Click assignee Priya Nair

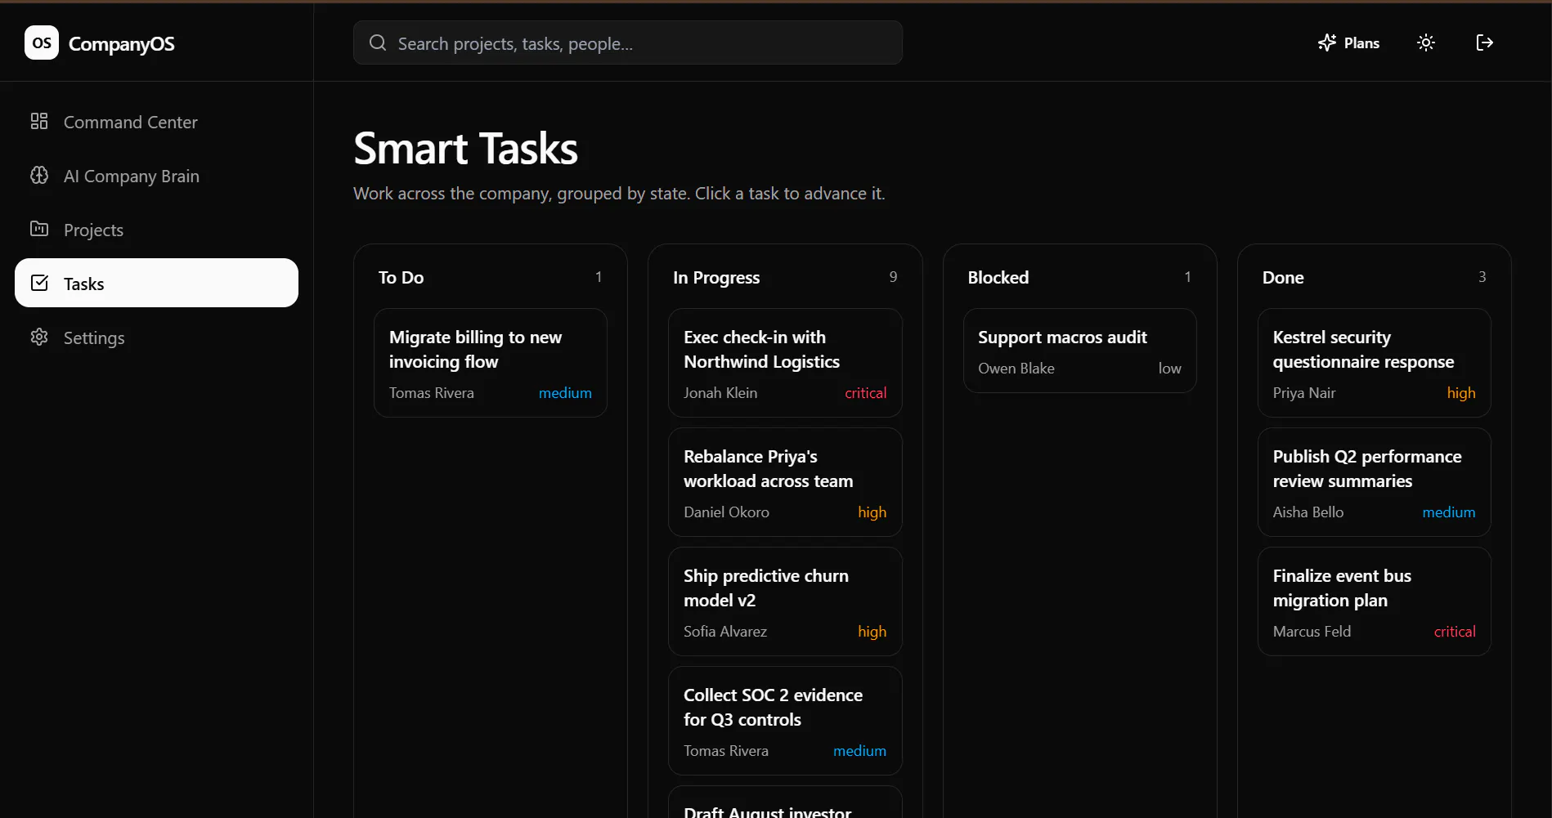pyautogui.click(x=1304, y=393)
